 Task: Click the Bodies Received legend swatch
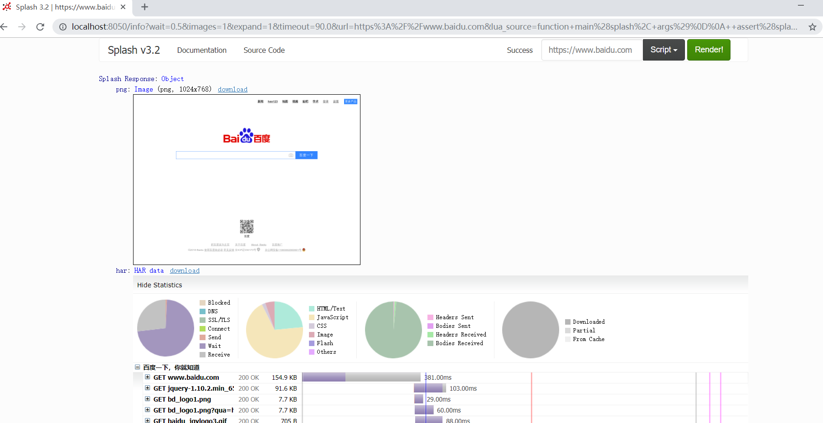pos(430,343)
